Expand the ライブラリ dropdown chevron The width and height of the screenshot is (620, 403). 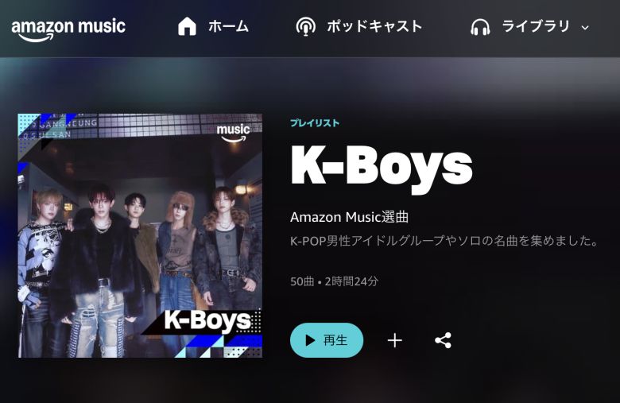585,28
